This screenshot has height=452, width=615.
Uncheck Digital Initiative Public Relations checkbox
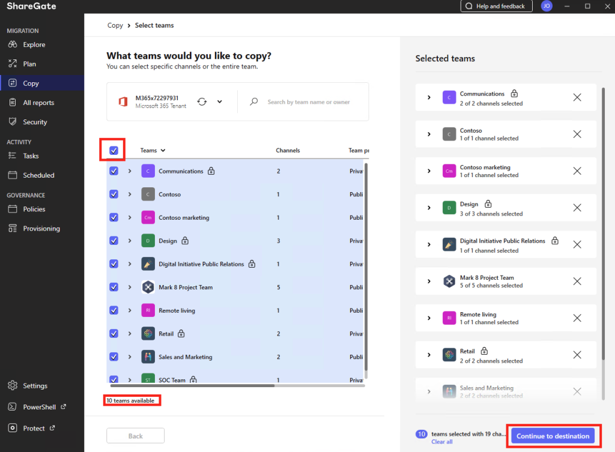pyautogui.click(x=114, y=264)
